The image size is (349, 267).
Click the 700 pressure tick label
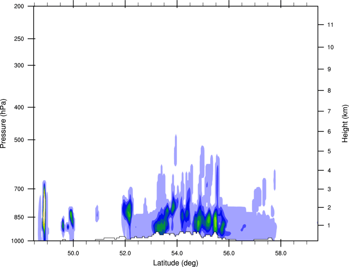(x=19, y=189)
